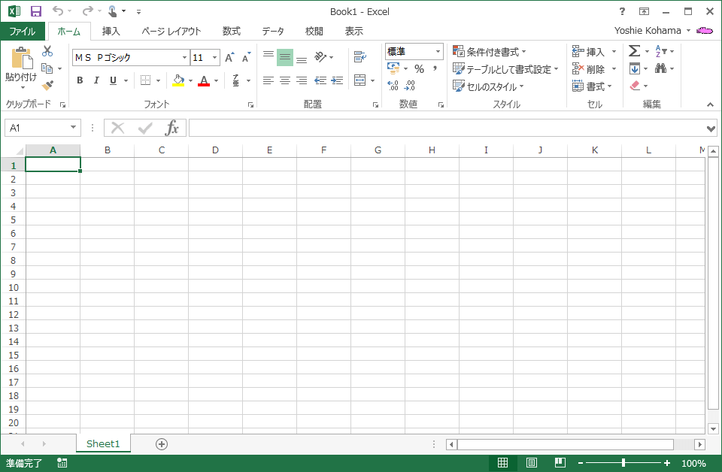
Task: Open the font size dropdown
Action: click(x=214, y=58)
